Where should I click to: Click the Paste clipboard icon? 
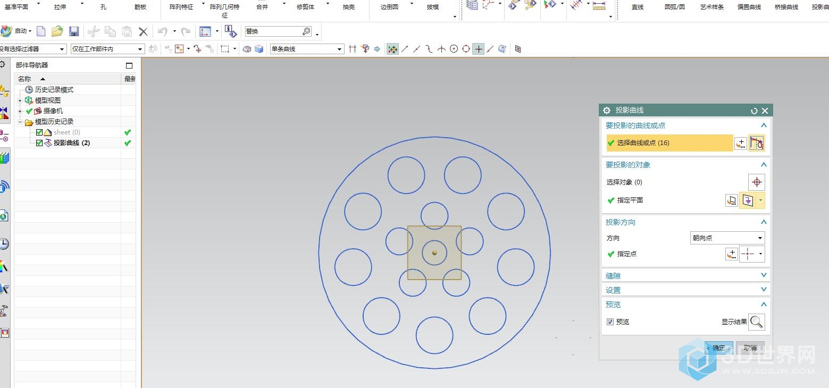point(127,31)
